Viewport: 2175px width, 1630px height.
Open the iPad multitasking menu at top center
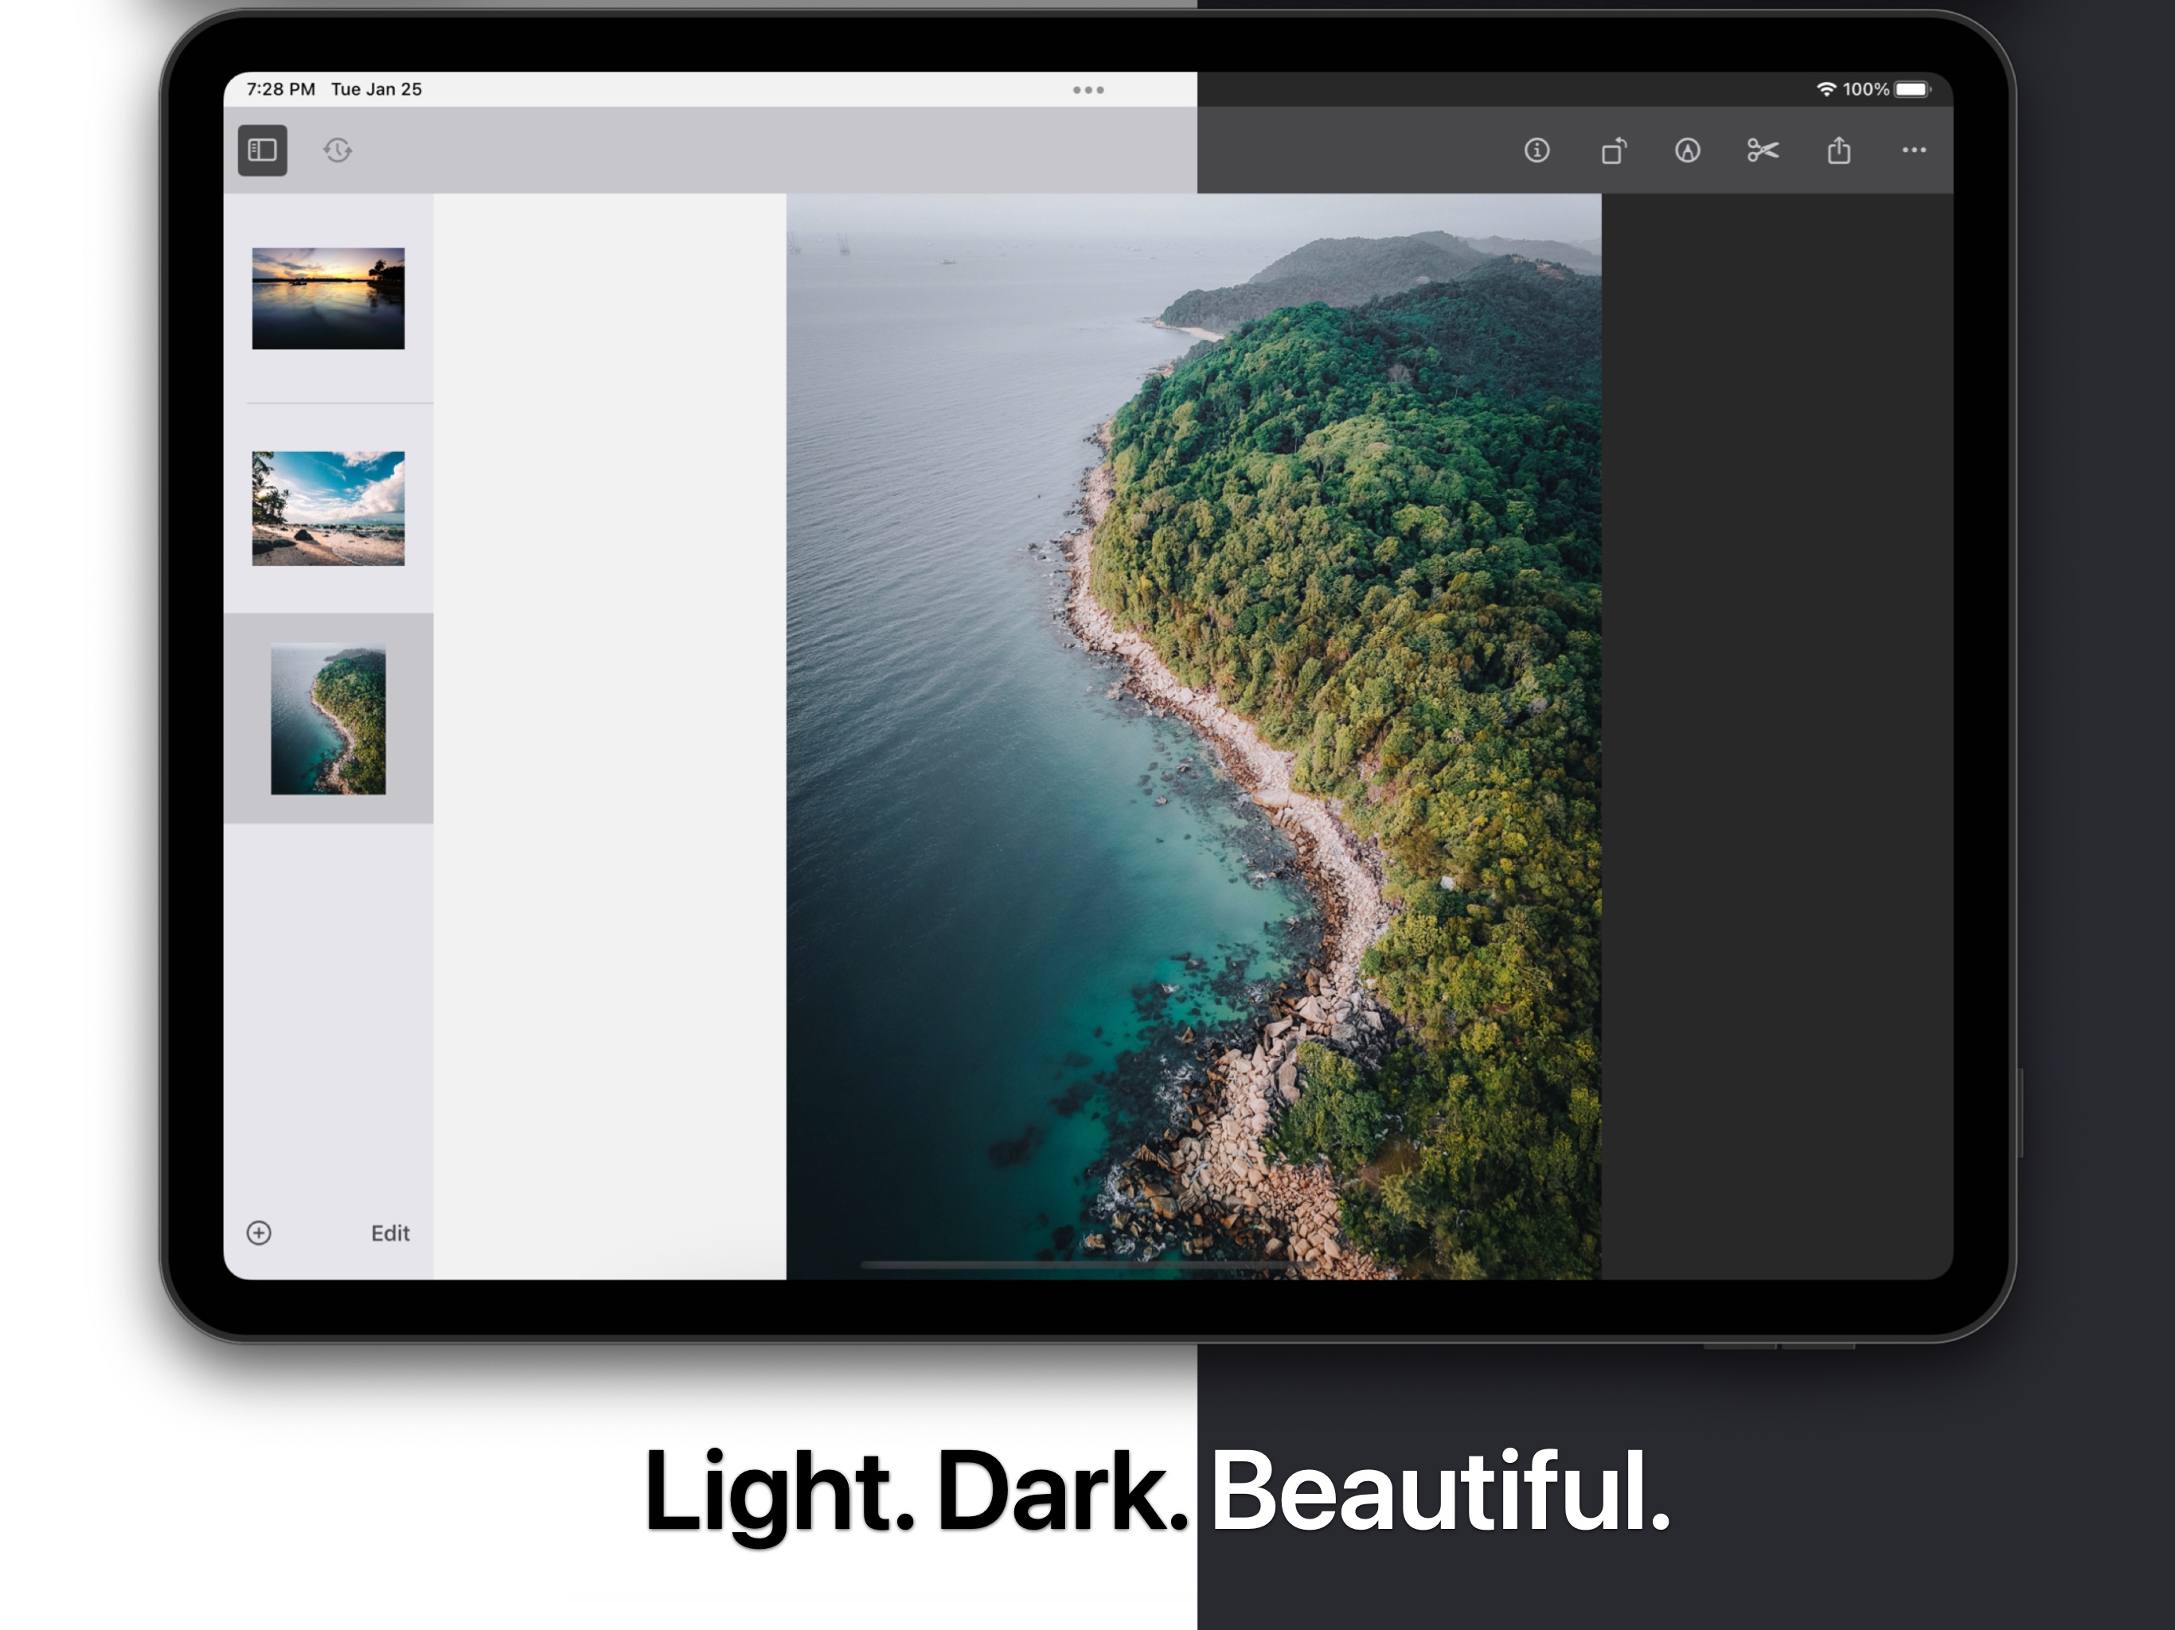point(1087,89)
